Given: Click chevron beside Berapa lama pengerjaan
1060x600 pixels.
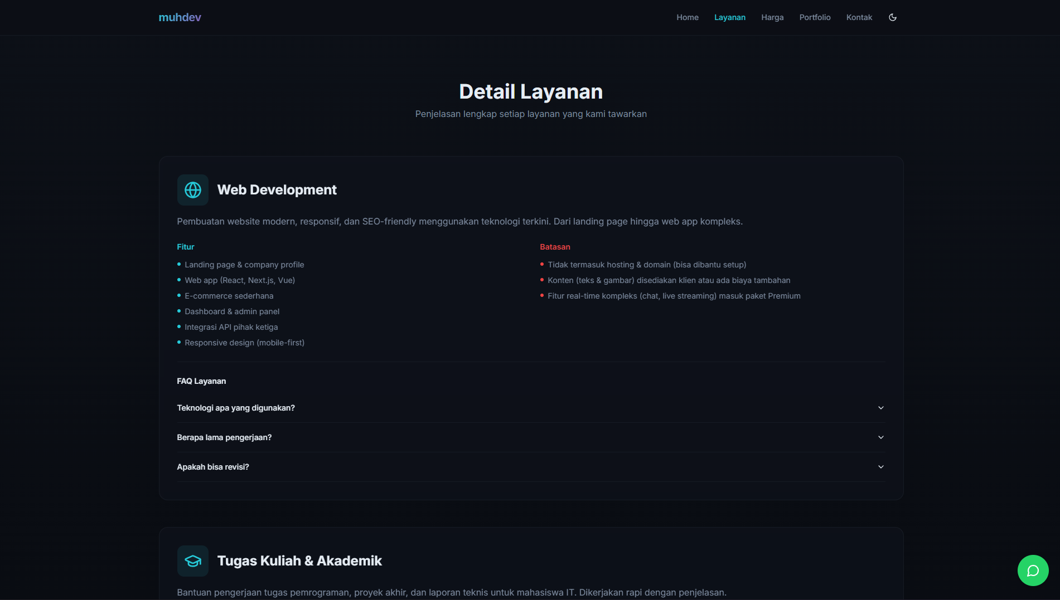Looking at the screenshot, I should tap(880, 437).
